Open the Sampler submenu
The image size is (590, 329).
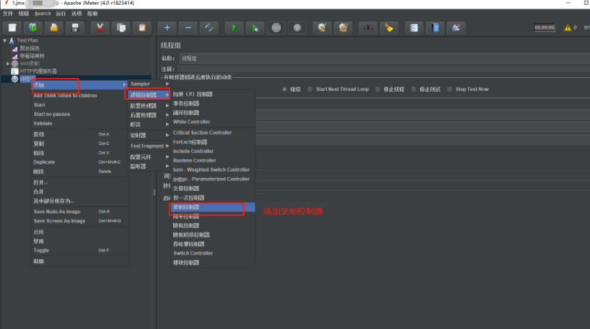tap(149, 84)
